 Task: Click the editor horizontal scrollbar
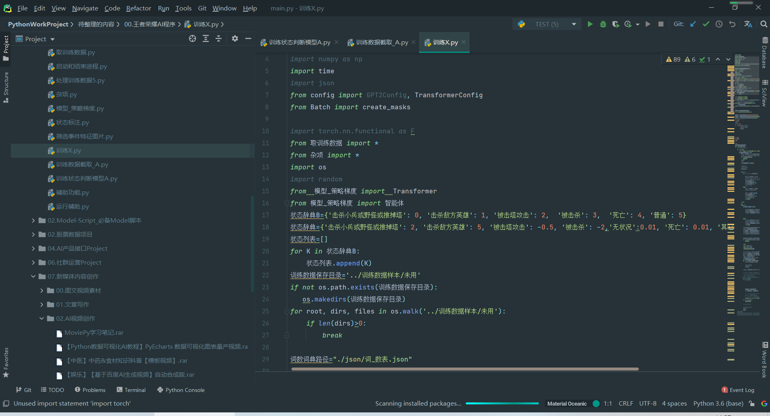465,369
